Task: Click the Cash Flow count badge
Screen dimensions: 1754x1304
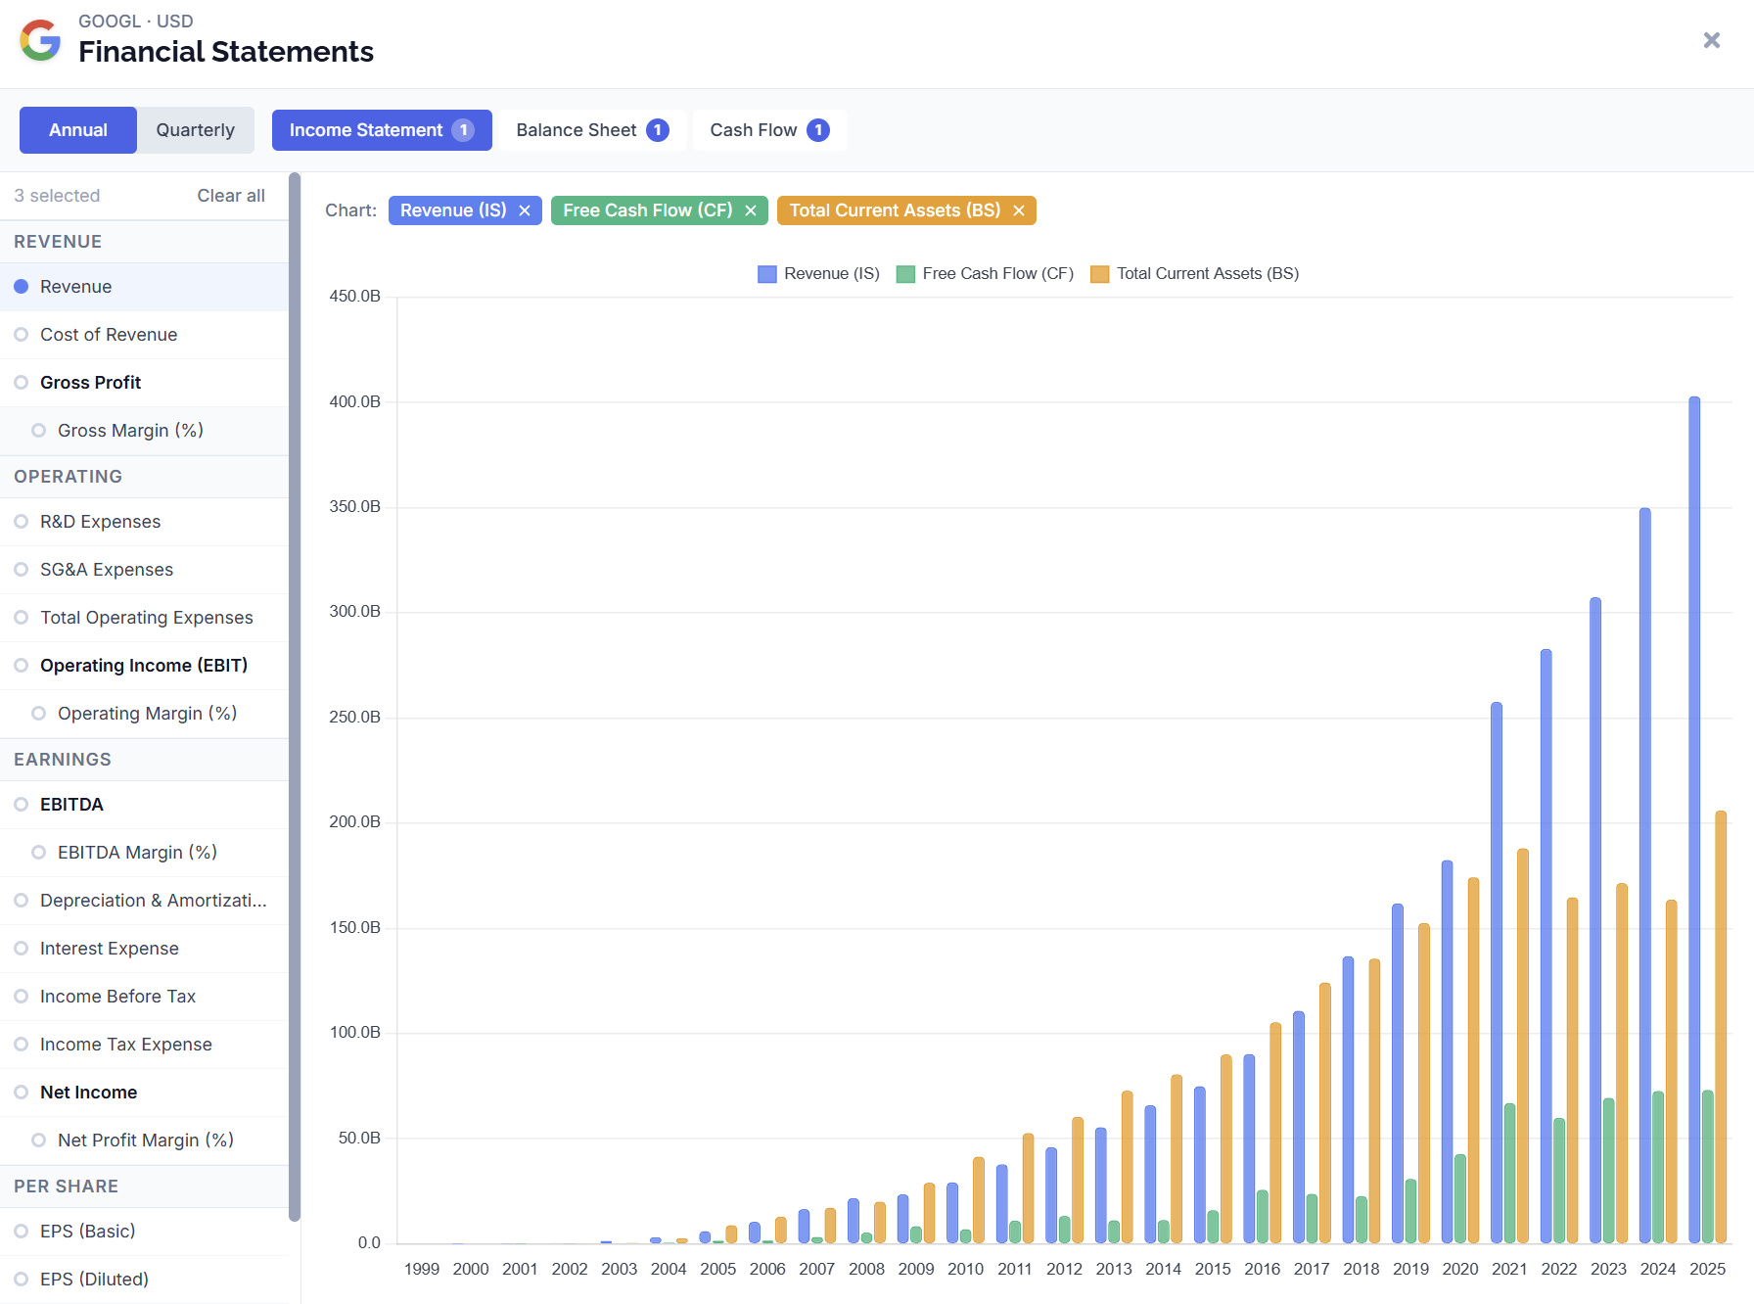Action: pyautogui.click(x=818, y=130)
